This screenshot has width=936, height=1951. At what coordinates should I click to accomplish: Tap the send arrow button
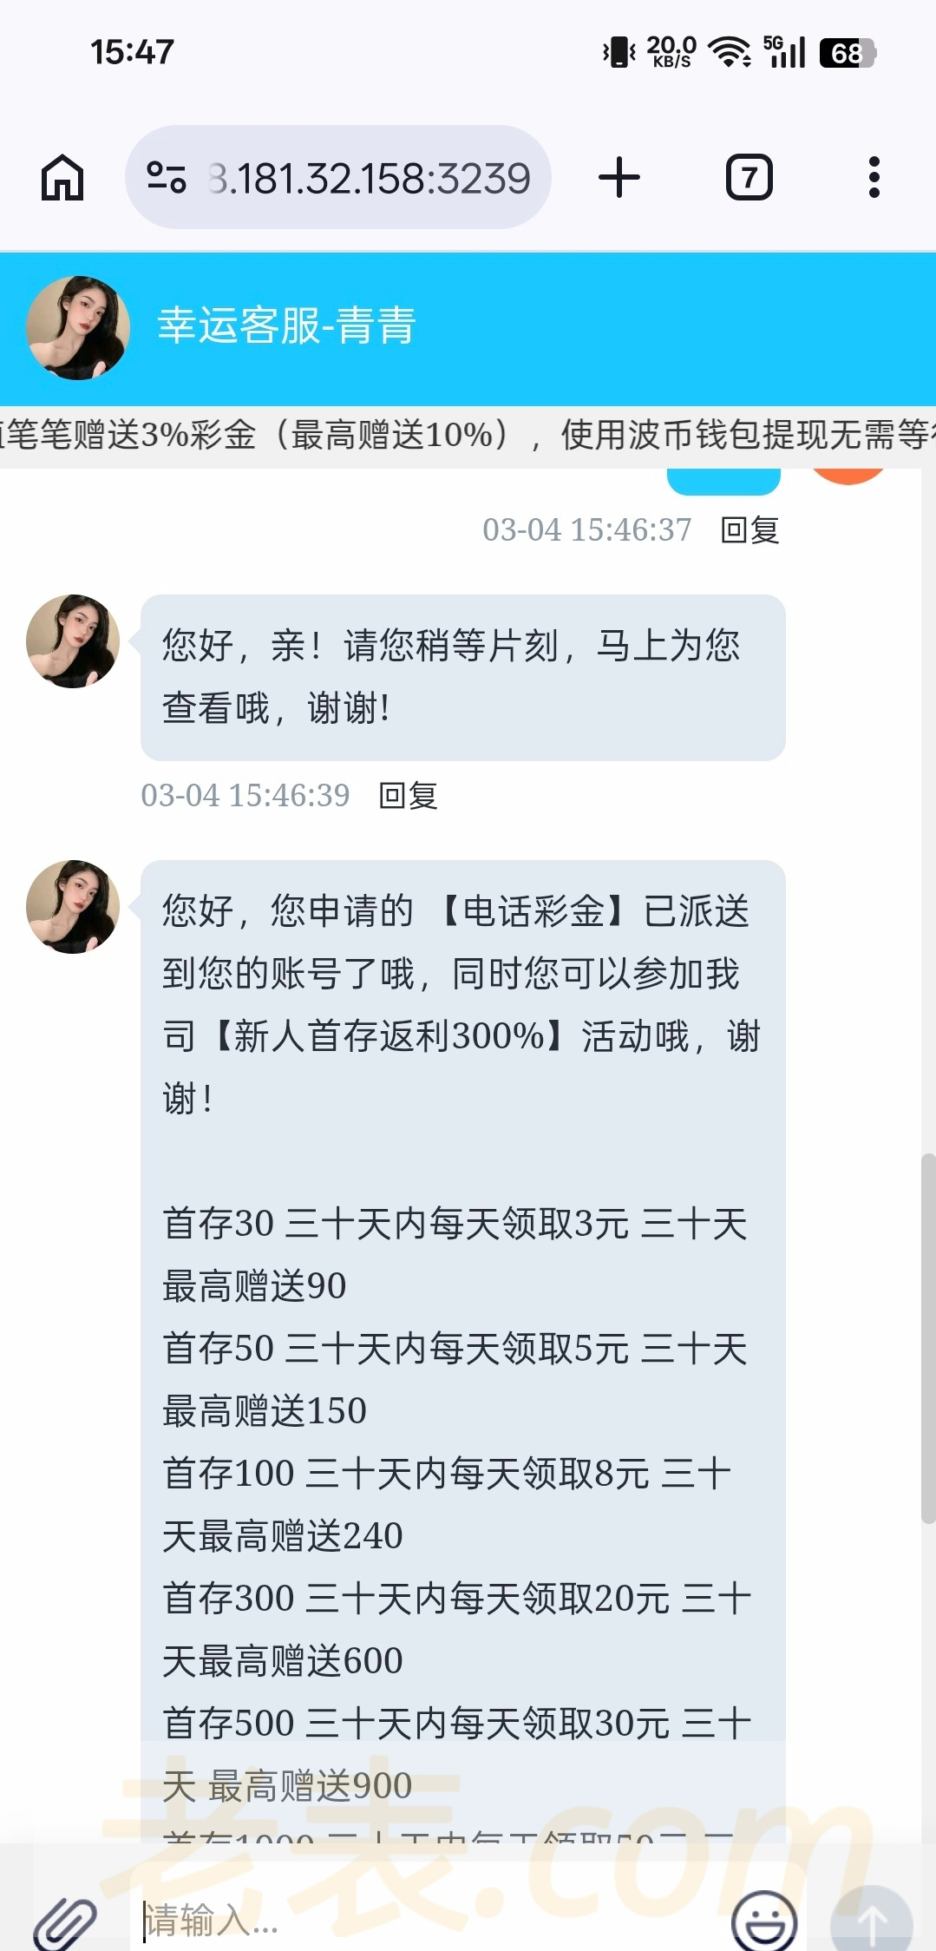point(871,1920)
